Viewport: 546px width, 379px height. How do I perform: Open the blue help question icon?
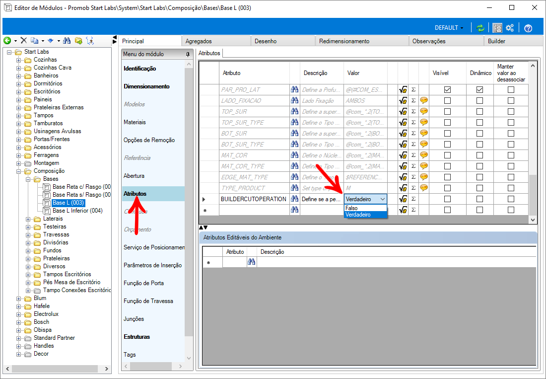[x=528, y=28]
